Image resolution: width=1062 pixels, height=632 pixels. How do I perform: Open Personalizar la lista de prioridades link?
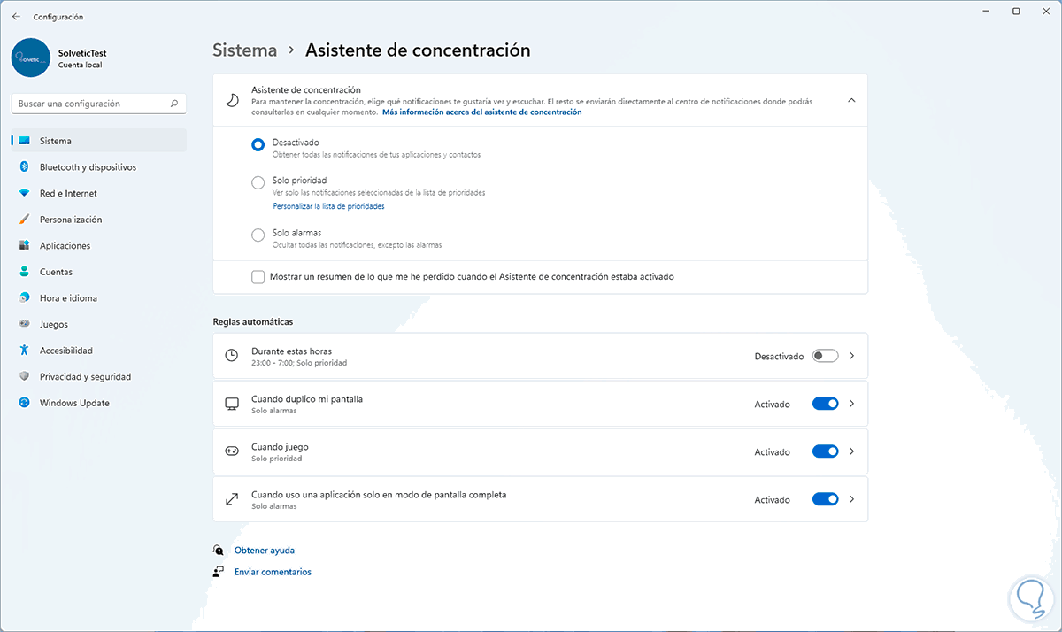coord(328,206)
